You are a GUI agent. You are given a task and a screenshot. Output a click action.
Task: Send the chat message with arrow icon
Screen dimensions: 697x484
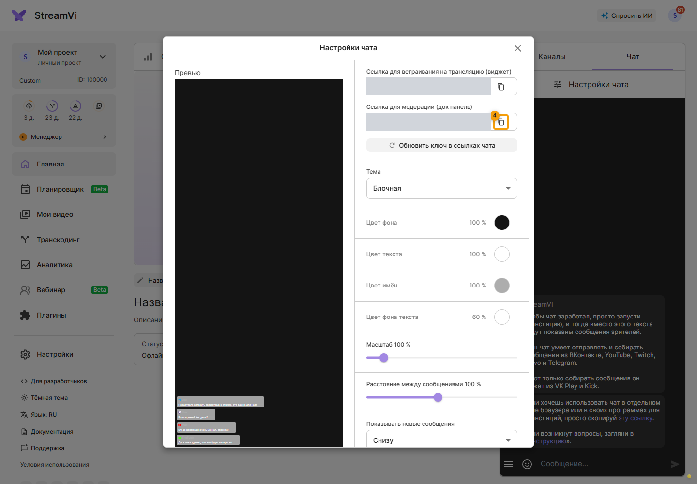click(x=675, y=464)
